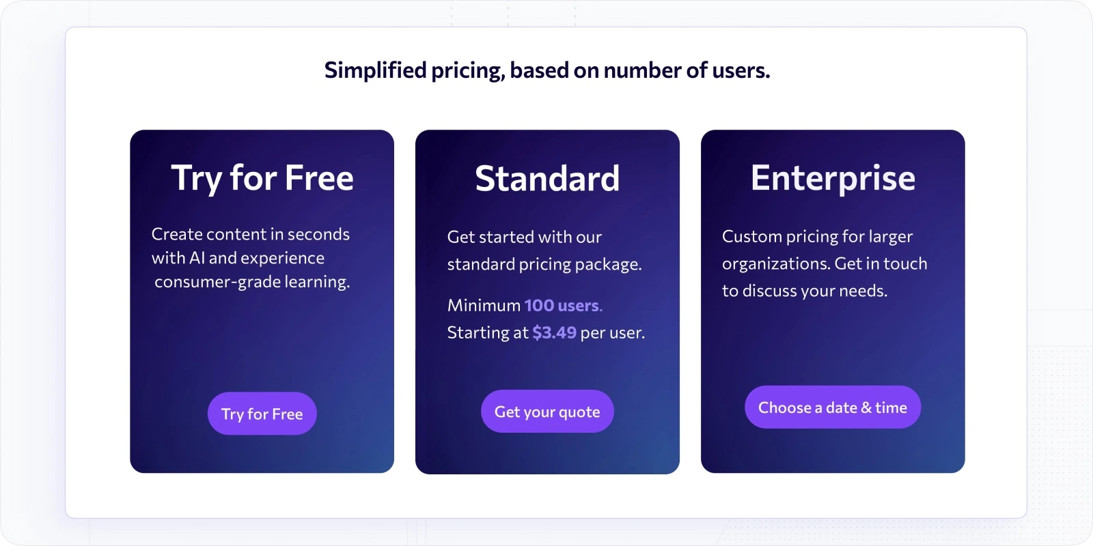Click the Starting at per user line
Image resolution: width=1093 pixels, height=546 pixels.
(x=545, y=332)
